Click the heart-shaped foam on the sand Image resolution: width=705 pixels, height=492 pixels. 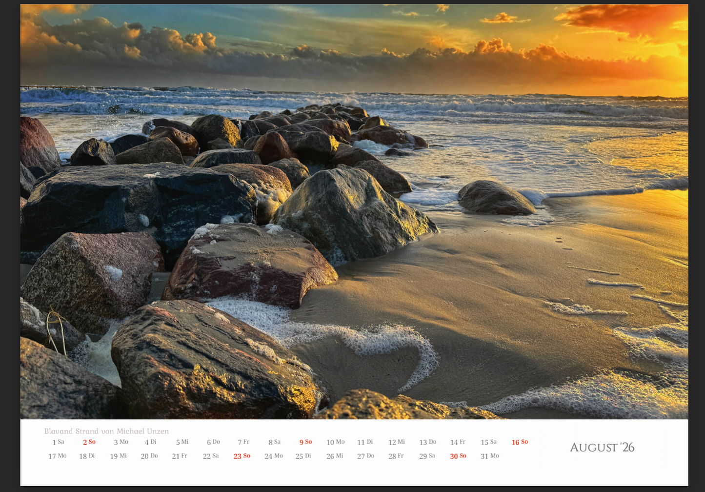click(x=371, y=351)
